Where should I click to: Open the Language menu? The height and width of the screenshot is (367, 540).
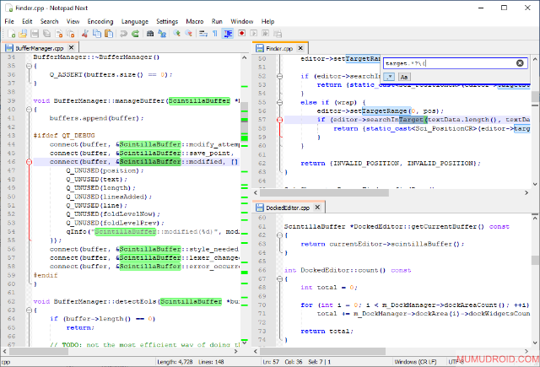tap(135, 21)
